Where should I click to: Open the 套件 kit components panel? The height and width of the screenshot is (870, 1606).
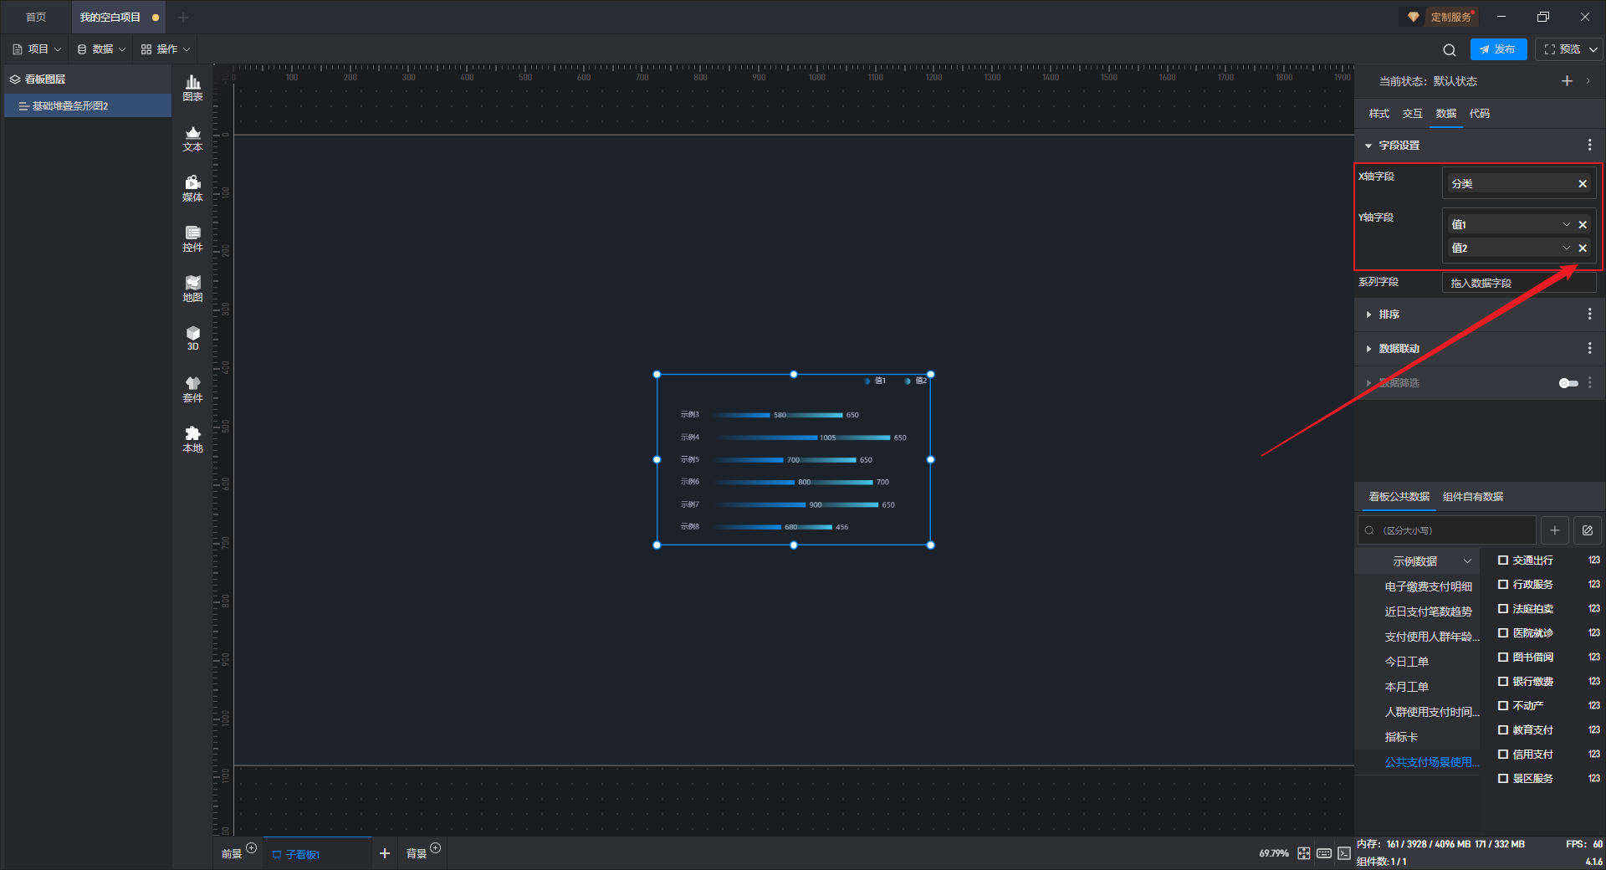click(x=192, y=389)
